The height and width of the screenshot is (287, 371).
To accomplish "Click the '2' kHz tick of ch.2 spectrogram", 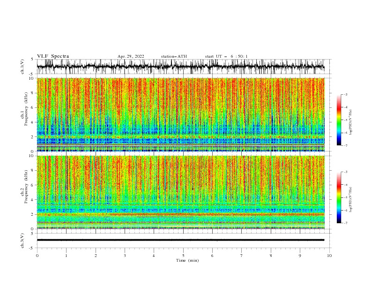I will pyautogui.click(x=33, y=214).
